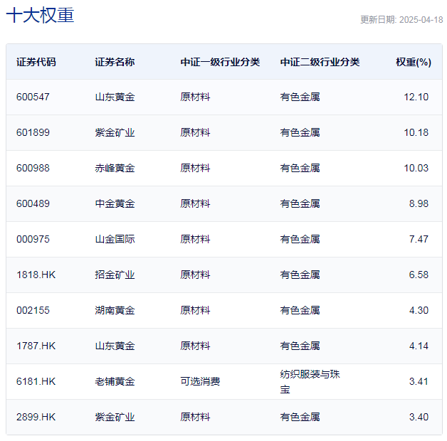This screenshot has height=441, width=447.
Task: Select stock code 1787.HK
Action: (36, 346)
